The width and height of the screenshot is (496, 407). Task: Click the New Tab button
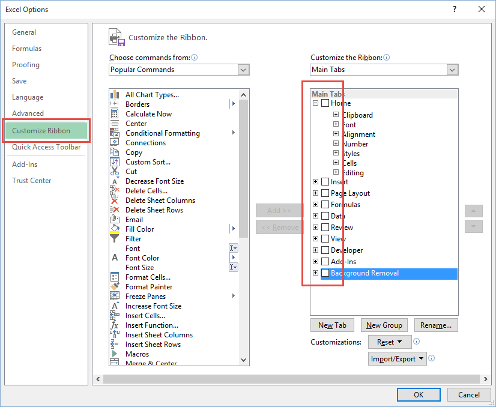tap(332, 325)
